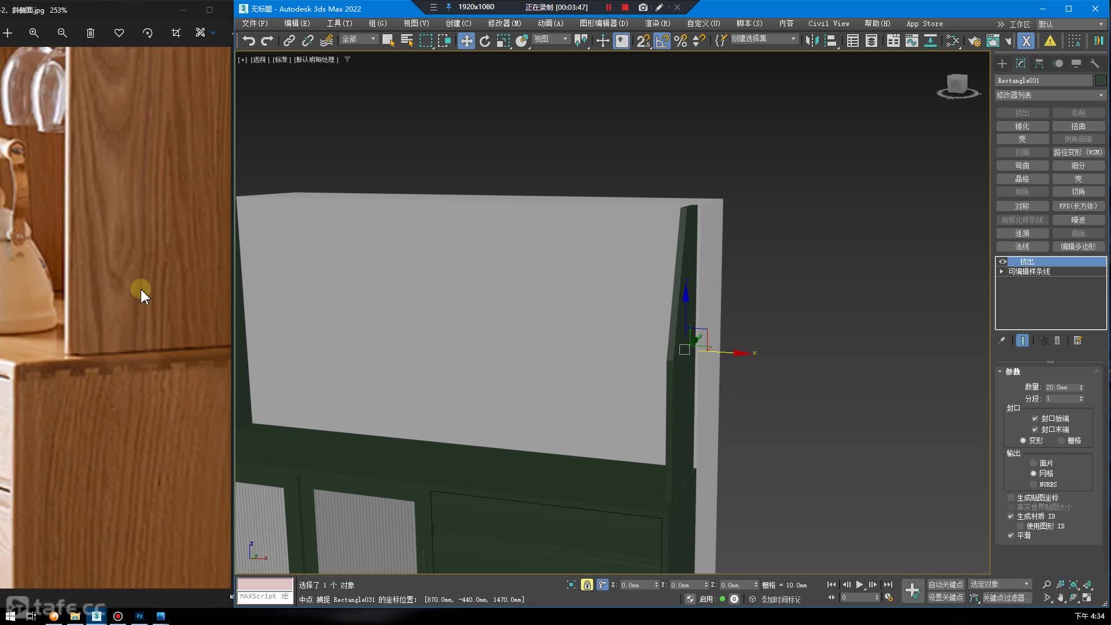The height and width of the screenshot is (625, 1111).
Task: Open the 全部 selection filter dropdown
Action: pyautogui.click(x=359, y=39)
